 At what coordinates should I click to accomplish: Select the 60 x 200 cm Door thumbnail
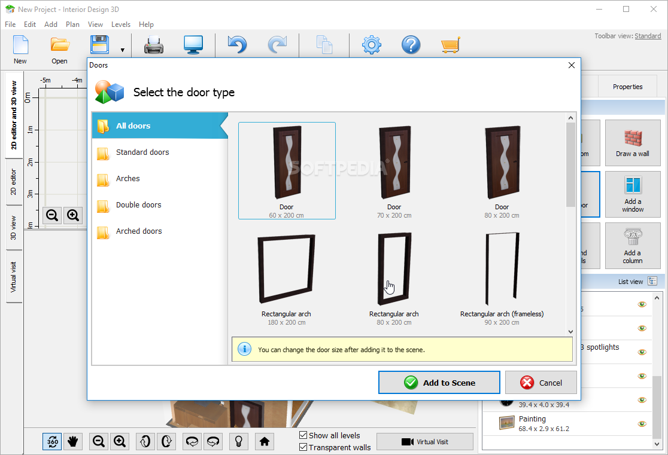(287, 170)
